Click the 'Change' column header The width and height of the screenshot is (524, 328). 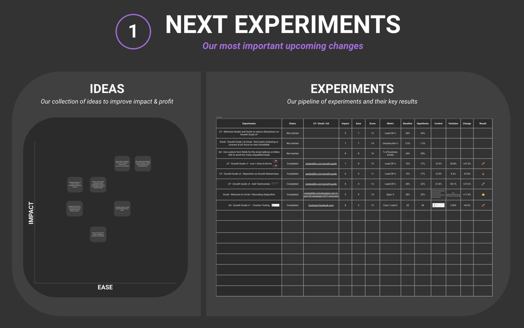(x=467, y=123)
